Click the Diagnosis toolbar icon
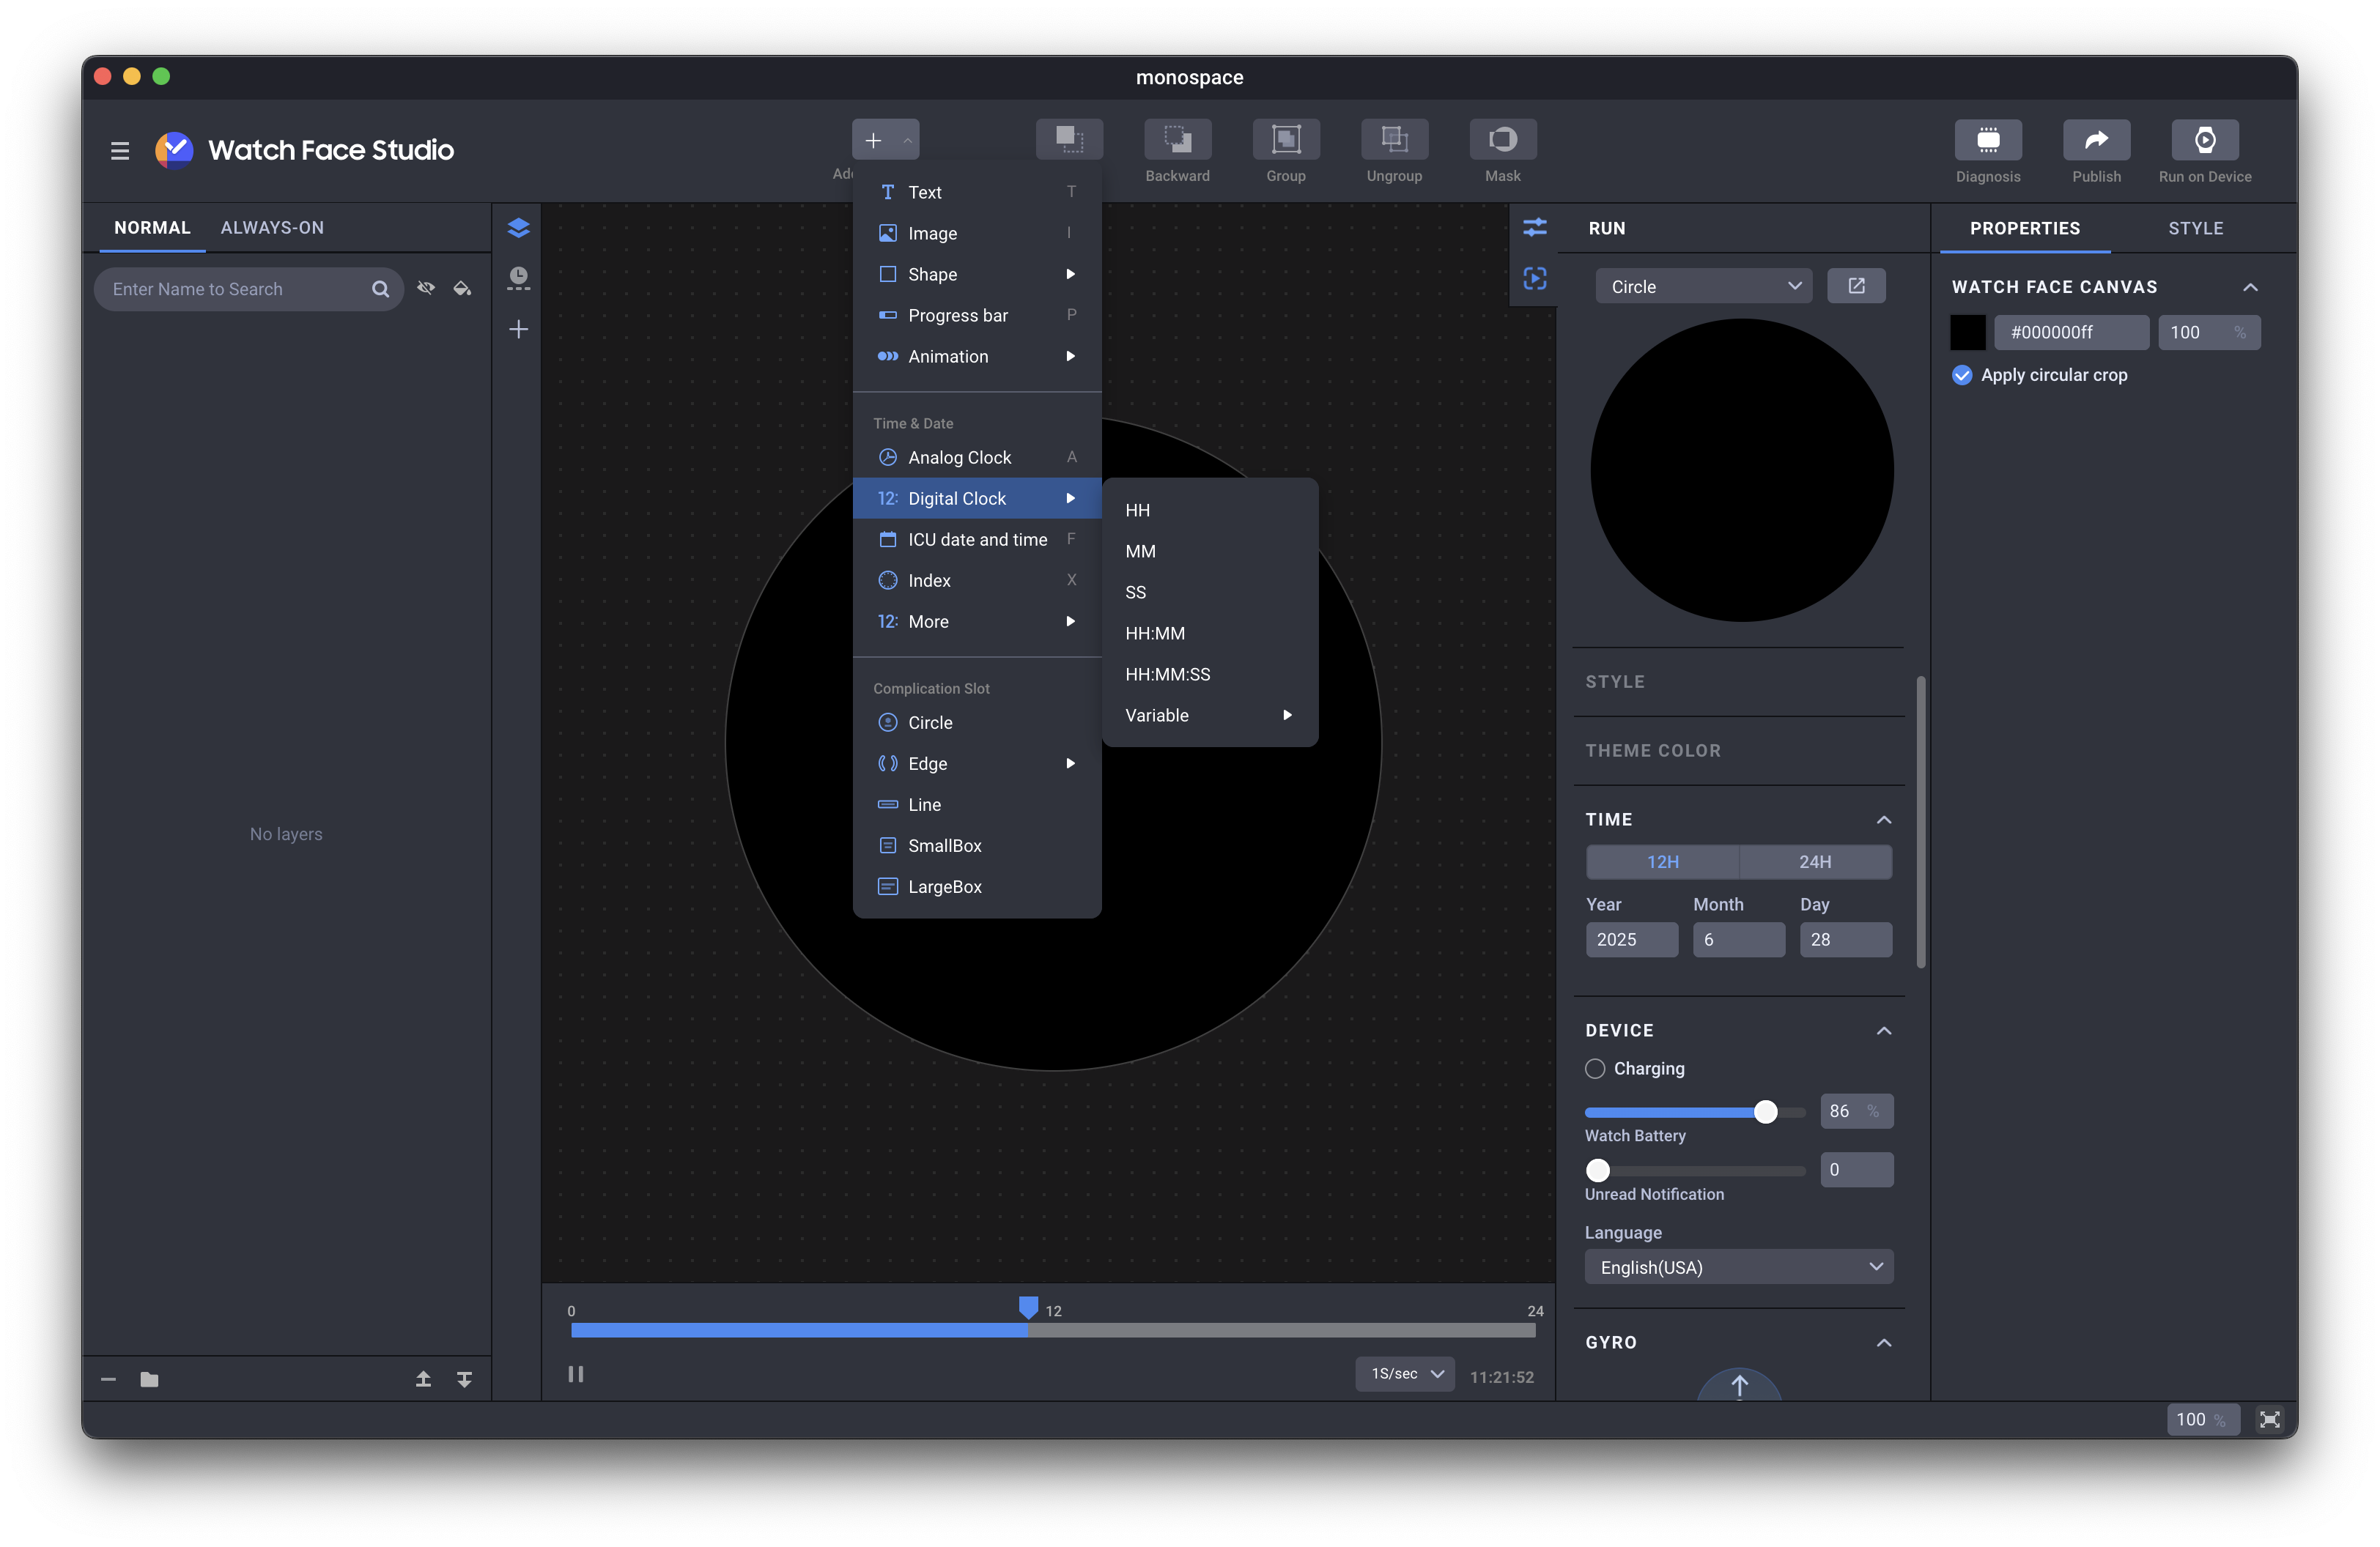The image size is (2380, 1547). point(1987,140)
